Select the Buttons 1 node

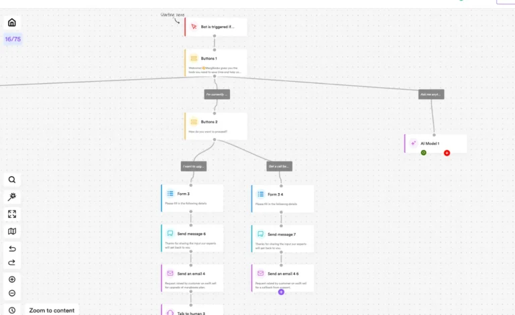coord(216,62)
